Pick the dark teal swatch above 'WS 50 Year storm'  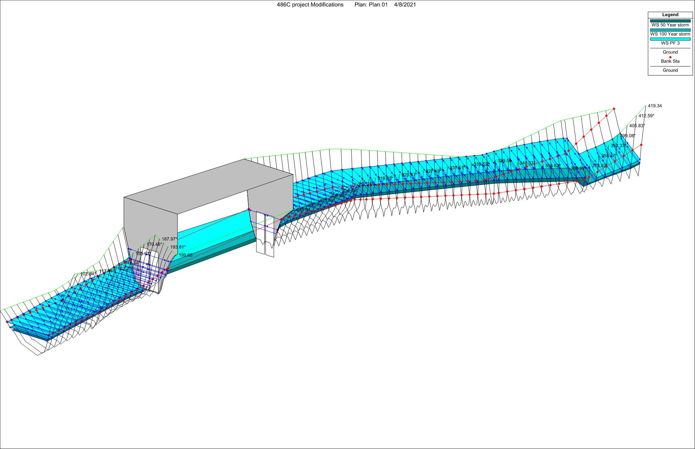(670, 21)
